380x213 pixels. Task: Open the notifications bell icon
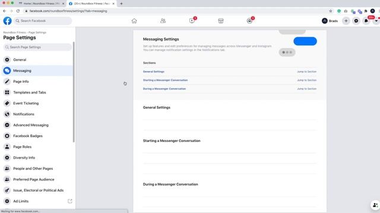(366, 21)
